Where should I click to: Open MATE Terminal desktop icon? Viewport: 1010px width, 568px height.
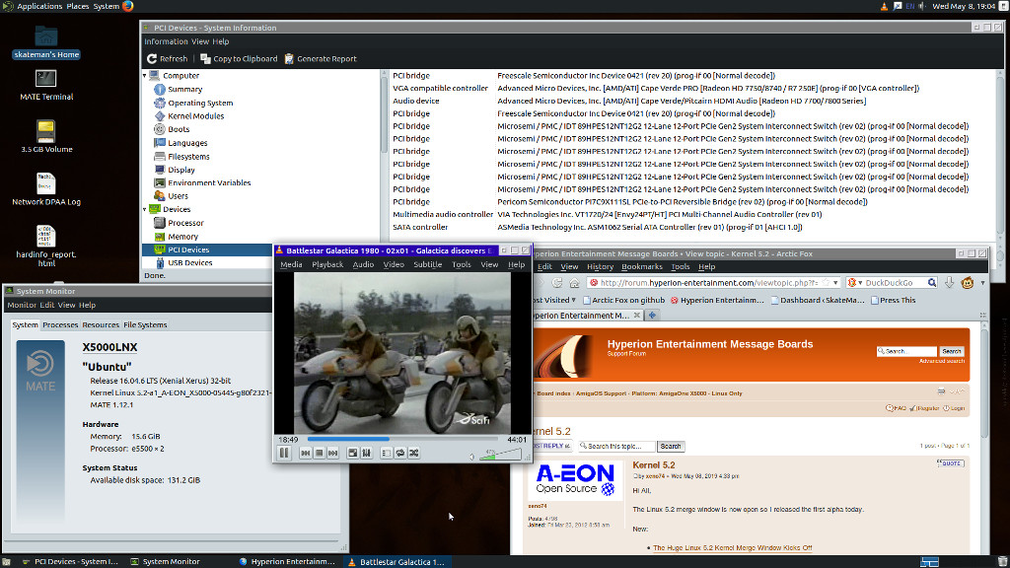point(45,85)
